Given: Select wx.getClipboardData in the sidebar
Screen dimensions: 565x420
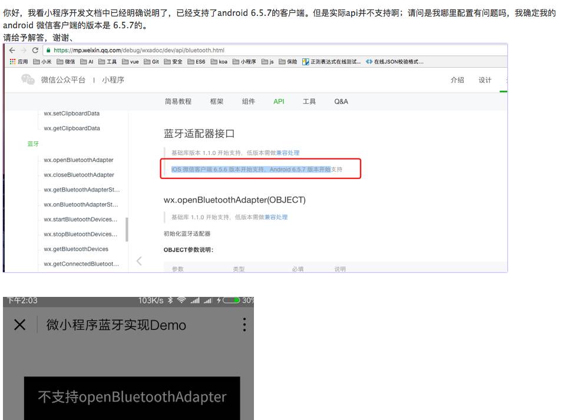Looking at the screenshot, I should click(72, 128).
